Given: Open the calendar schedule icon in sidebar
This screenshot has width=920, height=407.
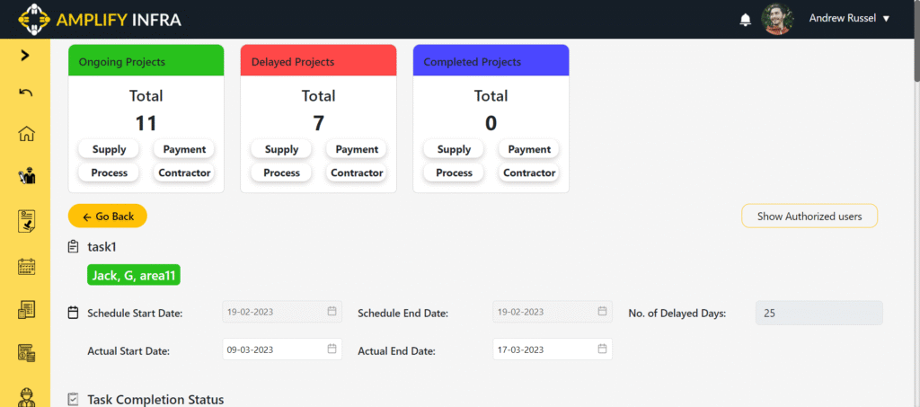Looking at the screenshot, I should pos(26,266).
